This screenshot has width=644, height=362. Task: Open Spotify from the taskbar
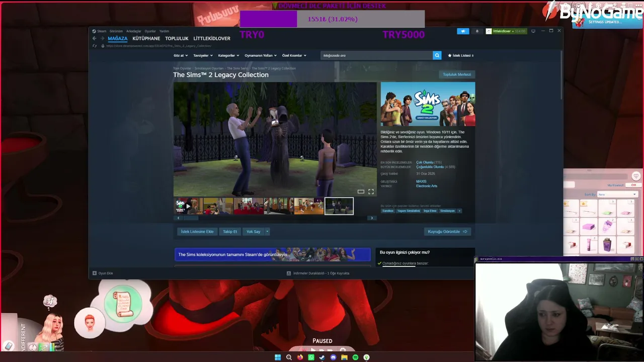355,357
